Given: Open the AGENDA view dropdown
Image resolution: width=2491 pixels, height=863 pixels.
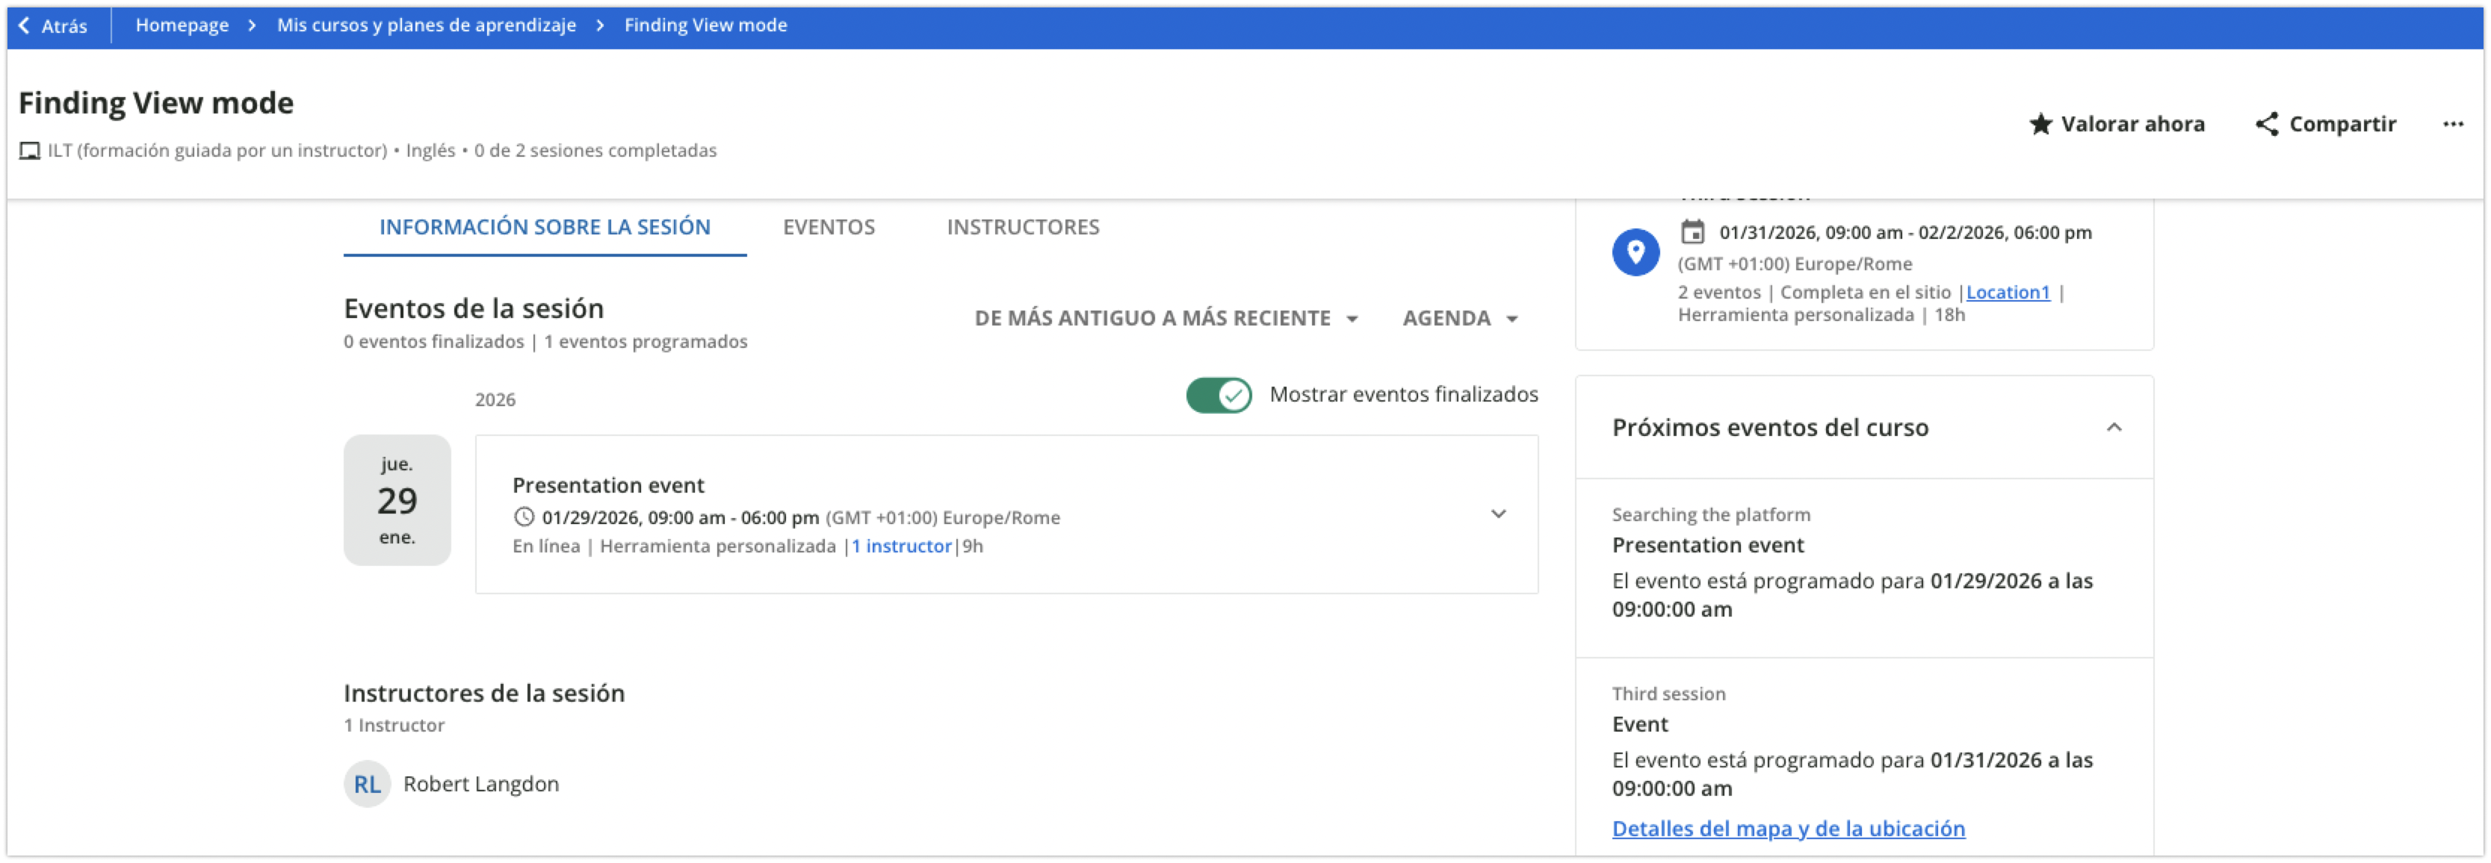Looking at the screenshot, I should (1459, 318).
